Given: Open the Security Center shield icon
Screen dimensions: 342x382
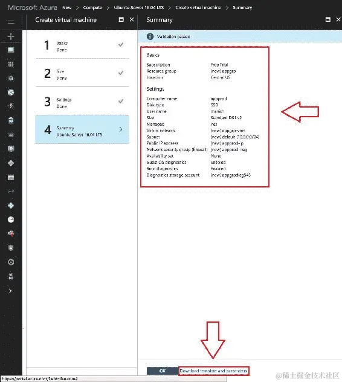Looking at the screenshot, I should pos(11,248).
